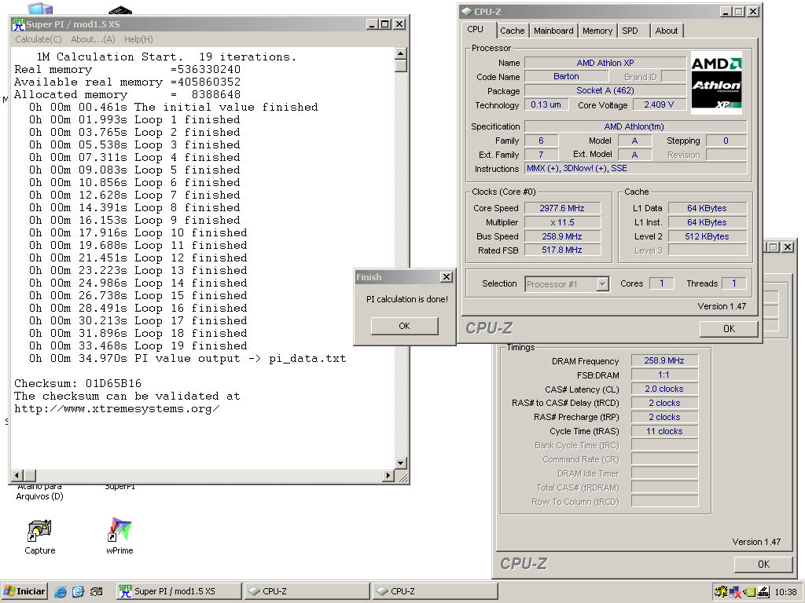The height and width of the screenshot is (603, 805).
Task: Click the Super PI scroll down arrow
Action: [x=401, y=463]
